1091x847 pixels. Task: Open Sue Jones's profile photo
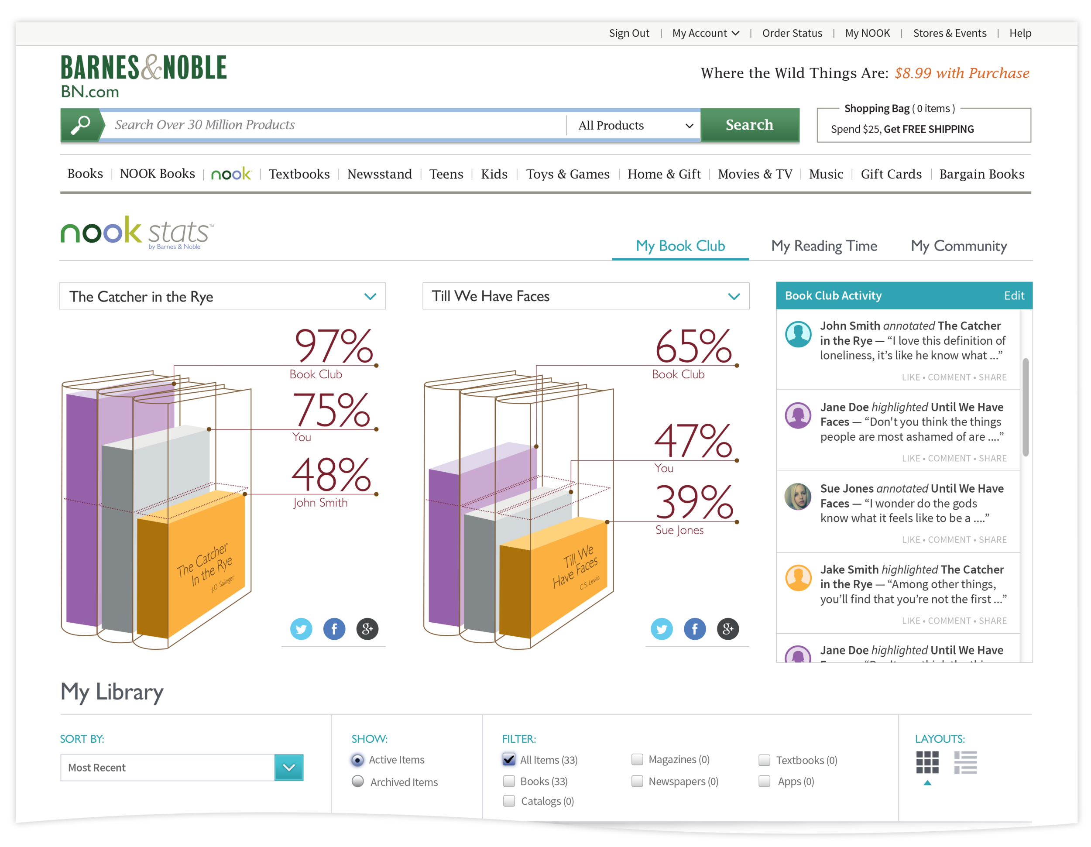pyautogui.click(x=798, y=497)
